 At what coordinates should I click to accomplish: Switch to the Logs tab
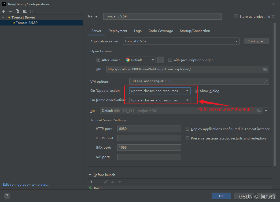(138, 31)
